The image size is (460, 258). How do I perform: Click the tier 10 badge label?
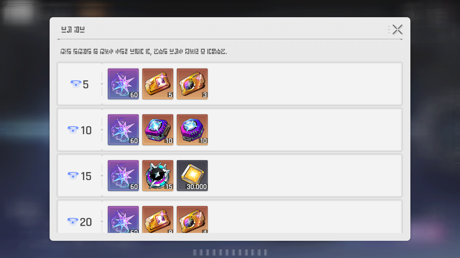(x=80, y=130)
